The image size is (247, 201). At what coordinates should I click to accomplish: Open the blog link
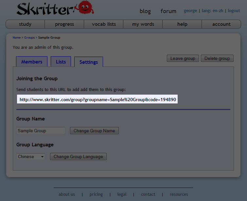[x=145, y=11]
